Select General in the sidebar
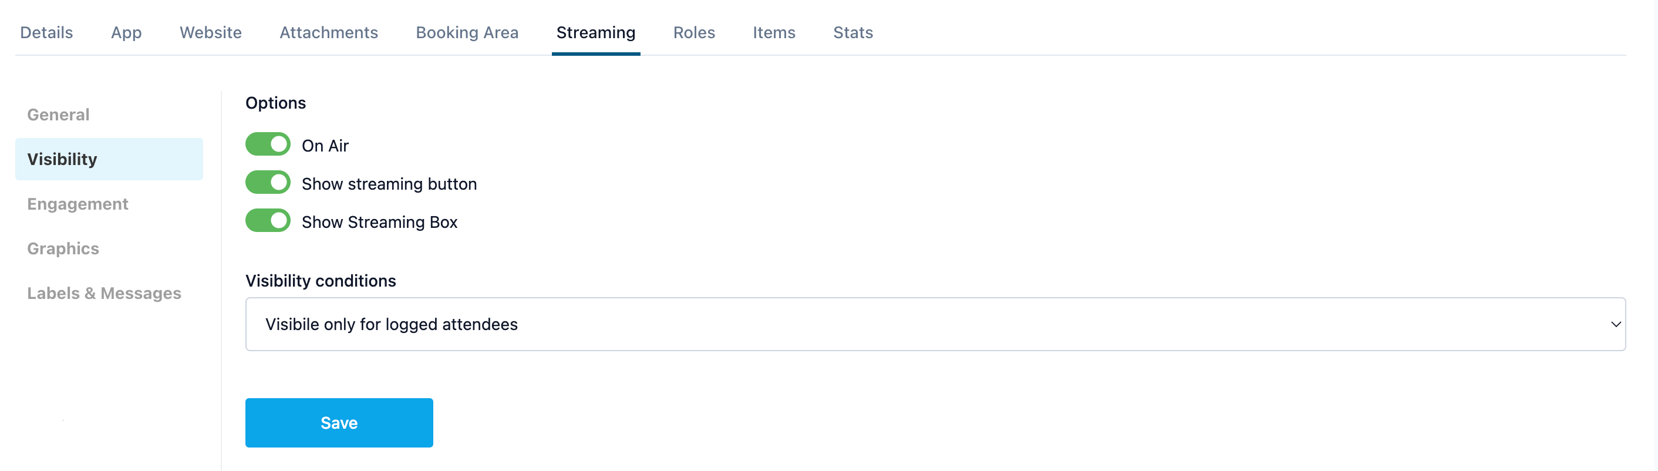Image resolution: width=1658 pixels, height=471 pixels. click(58, 115)
